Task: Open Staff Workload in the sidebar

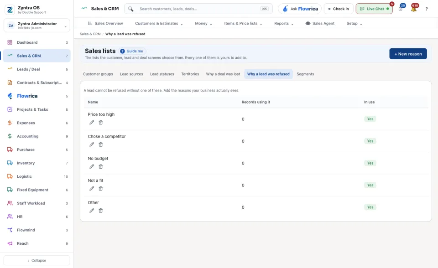Action: [37, 203]
